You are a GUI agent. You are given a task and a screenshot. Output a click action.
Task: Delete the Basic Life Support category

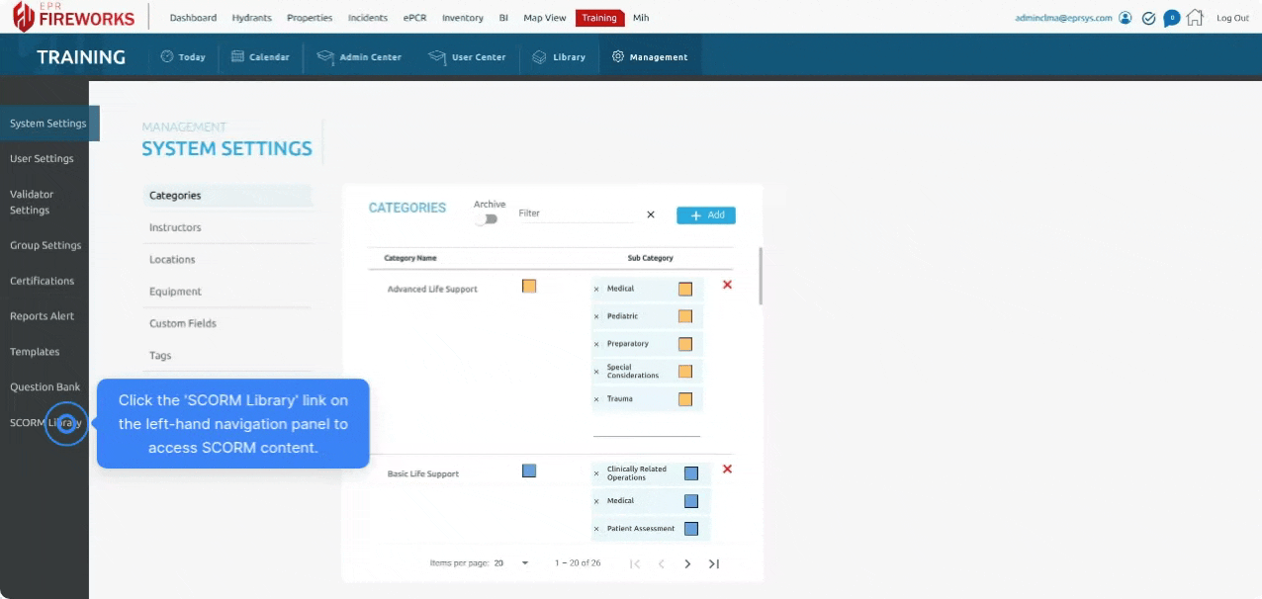point(727,469)
